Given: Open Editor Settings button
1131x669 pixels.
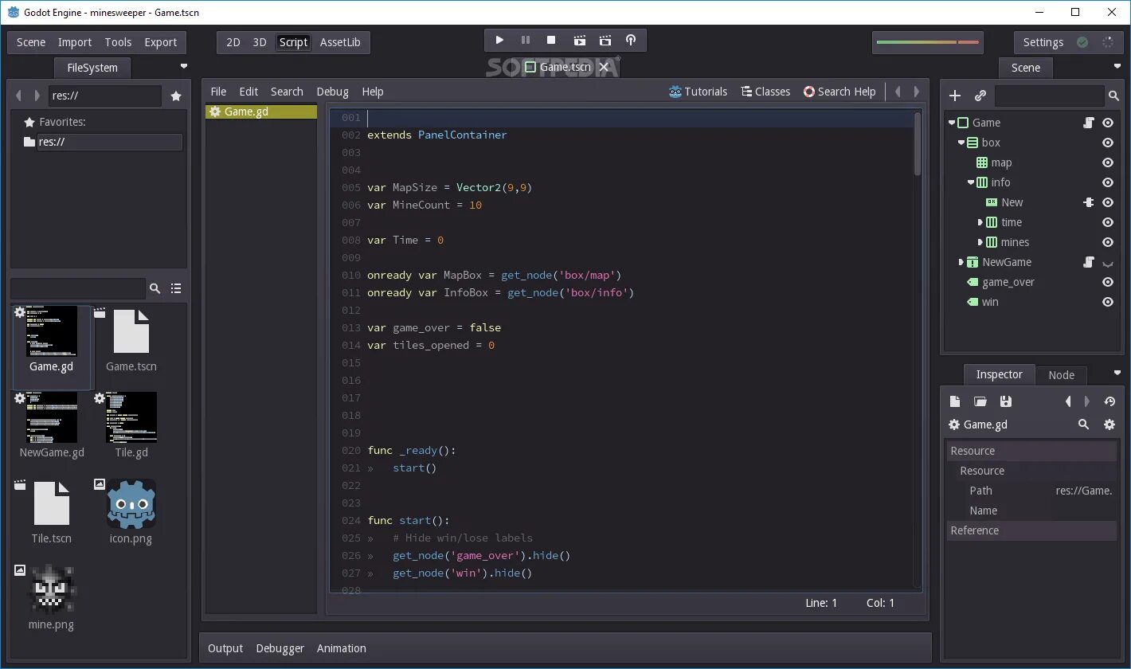Looking at the screenshot, I should (x=1043, y=42).
